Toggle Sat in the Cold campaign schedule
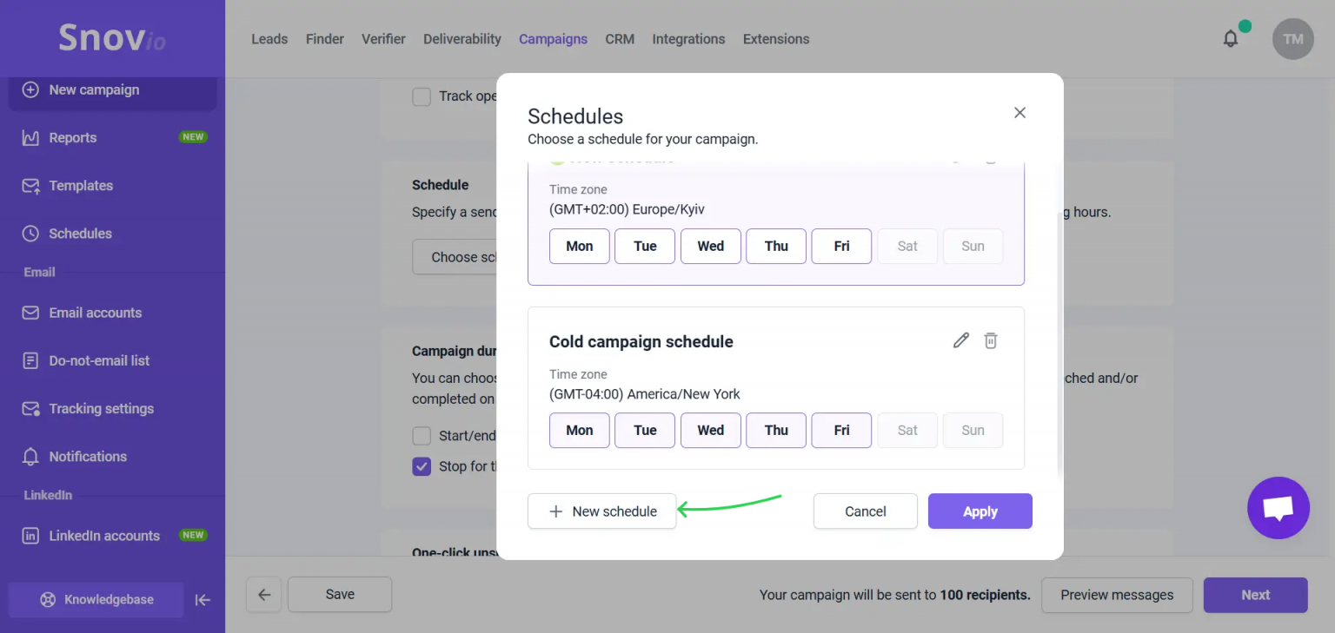The height and width of the screenshot is (633, 1335). tap(907, 430)
